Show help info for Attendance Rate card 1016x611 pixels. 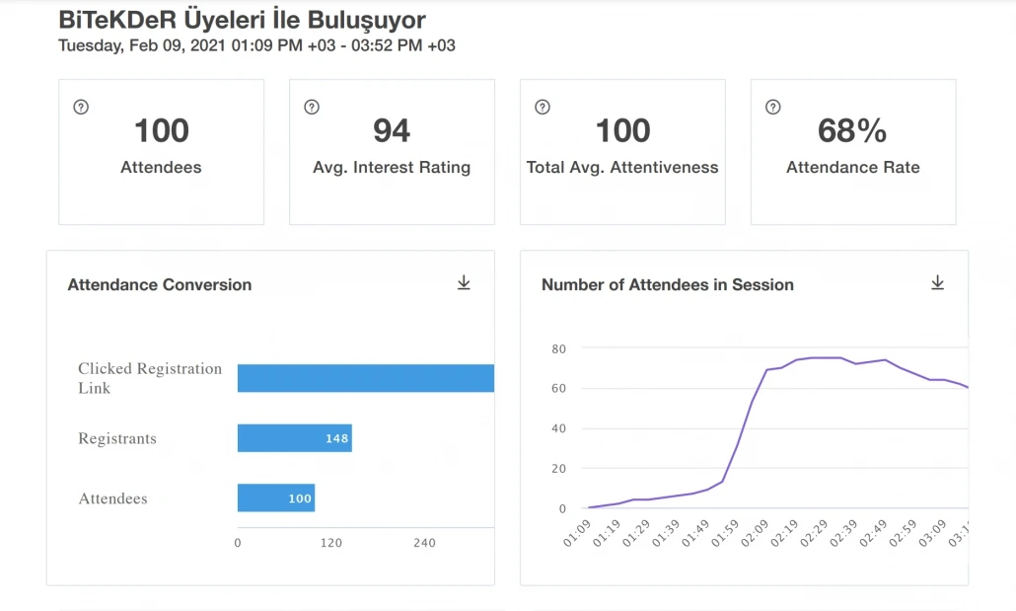tap(772, 107)
